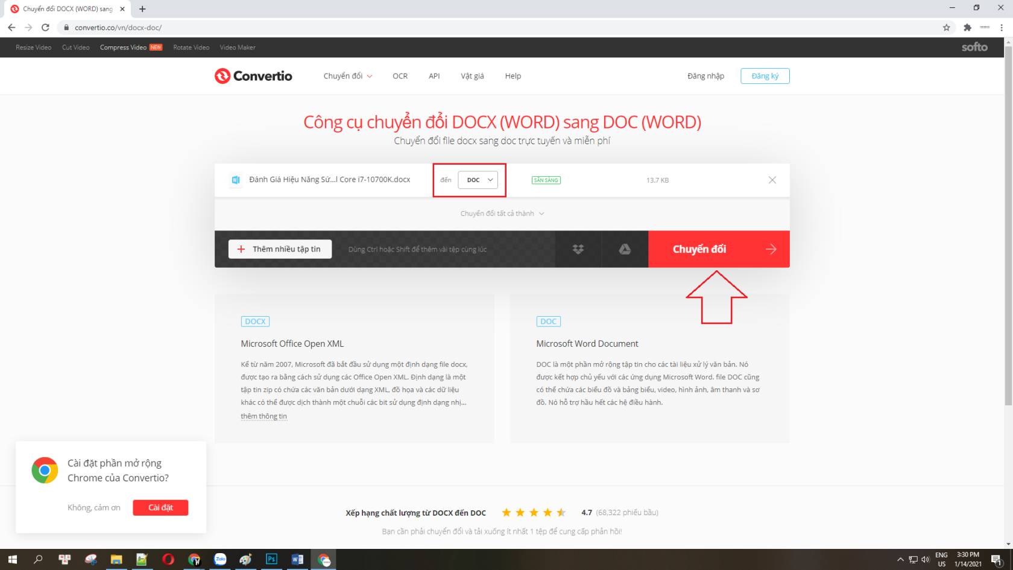Reload the current page

45,27
